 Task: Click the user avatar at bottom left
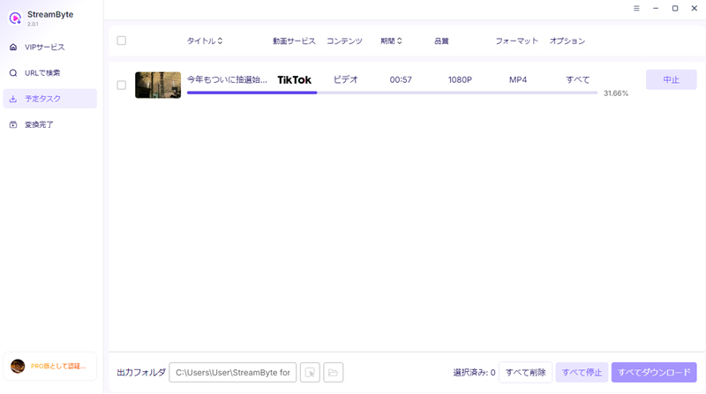[18, 366]
